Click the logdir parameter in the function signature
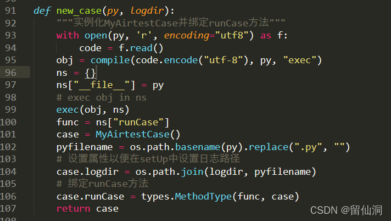Viewport: 391px width, 221px height. pos(147,11)
